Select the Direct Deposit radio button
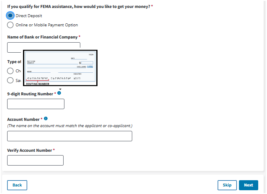Viewport: 267px width, 194px height. coord(10,15)
